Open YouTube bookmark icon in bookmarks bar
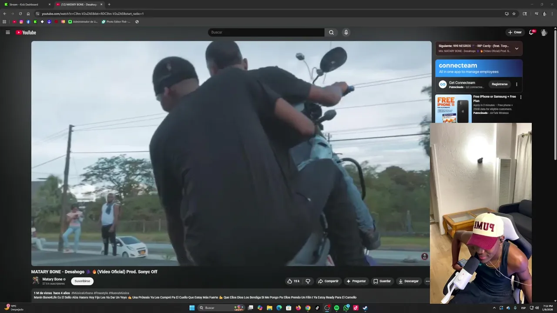 pos(14,22)
